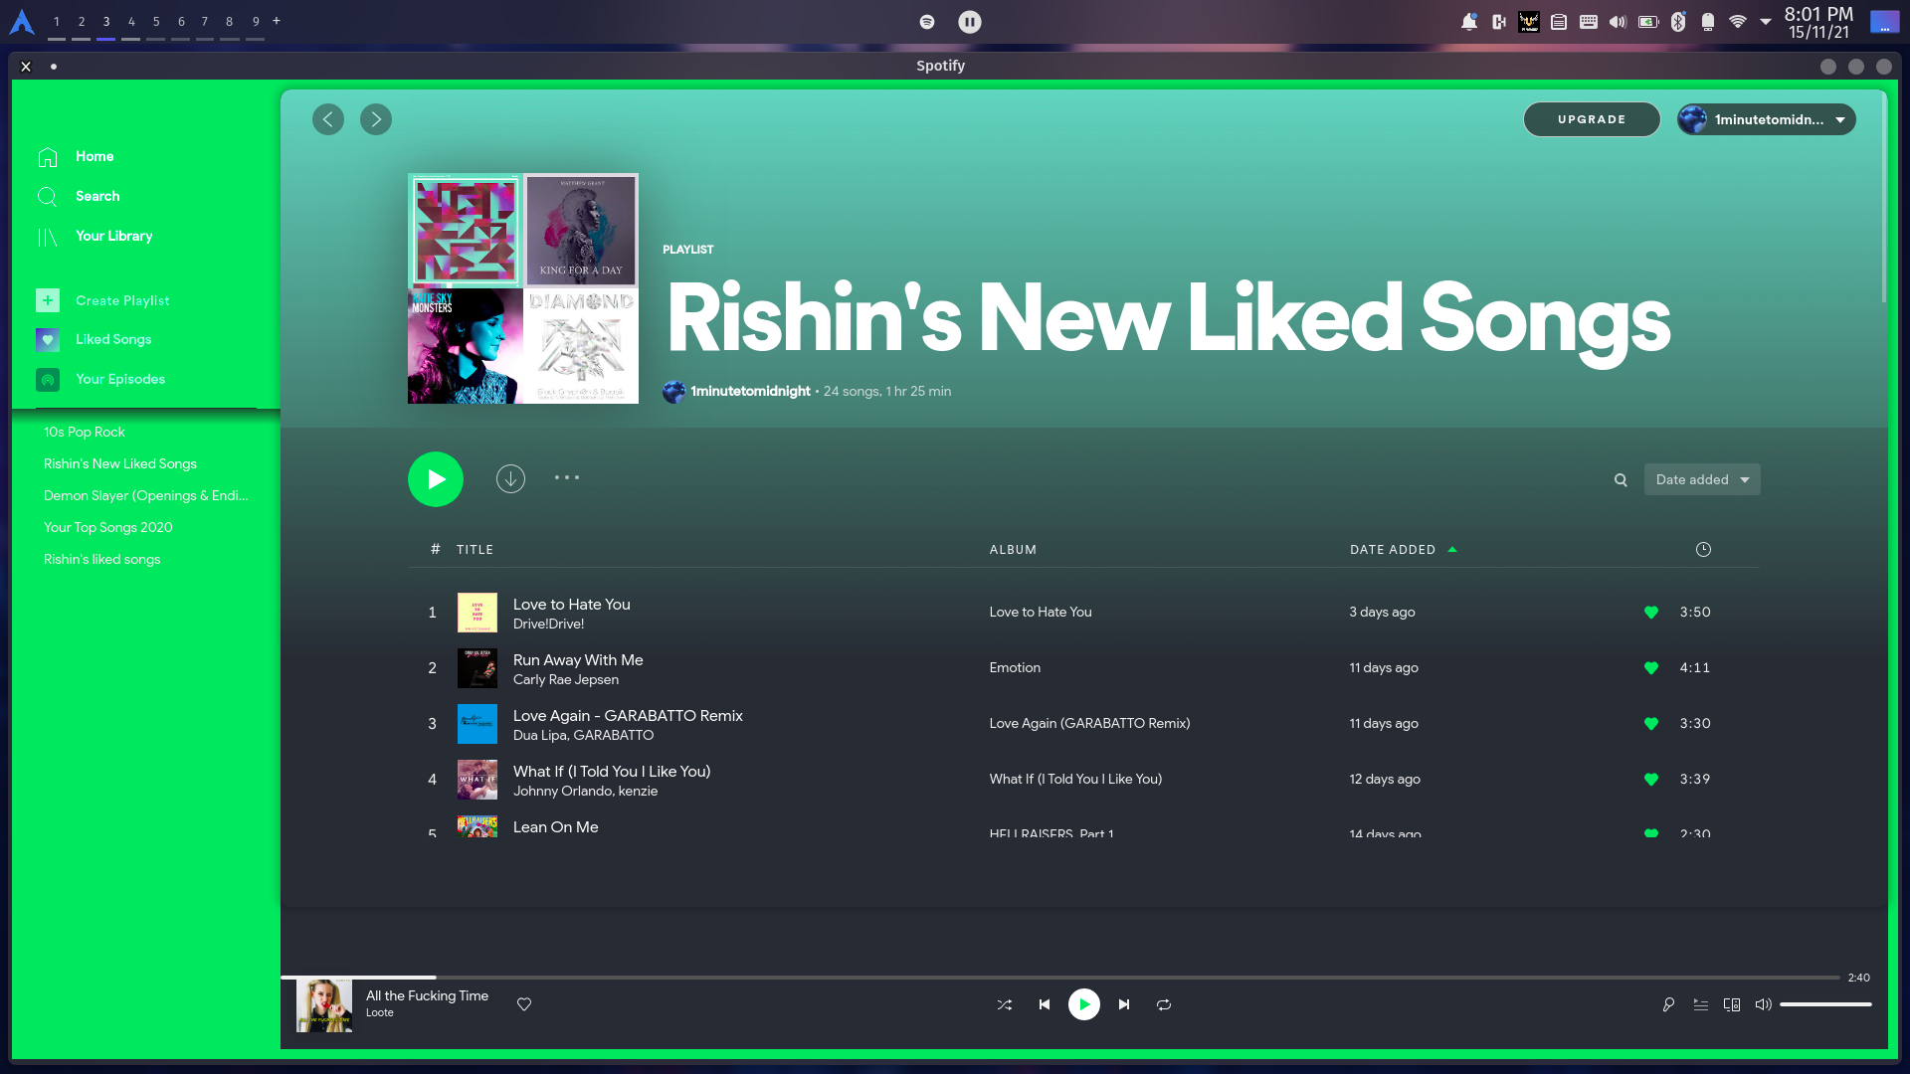Open the Search page
Image resolution: width=1910 pixels, height=1074 pixels.
click(x=96, y=196)
